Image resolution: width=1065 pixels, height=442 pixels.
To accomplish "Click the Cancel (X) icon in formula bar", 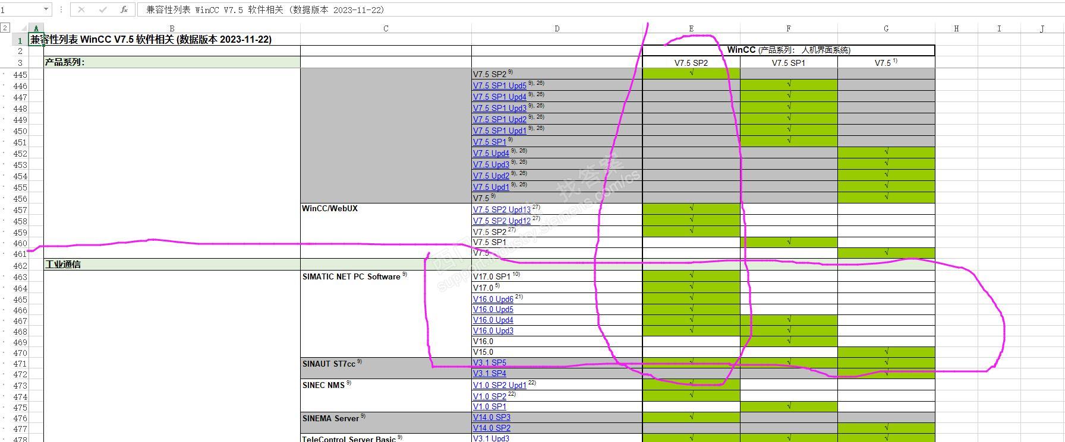I will (81, 9).
